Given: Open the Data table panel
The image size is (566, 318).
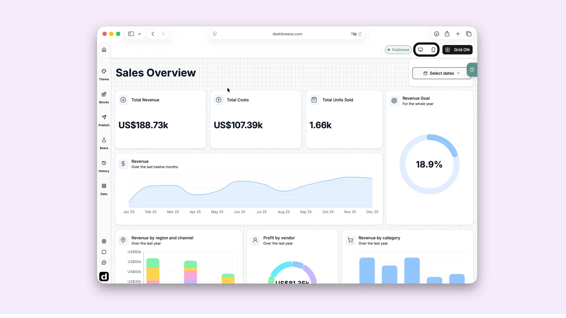Looking at the screenshot, I should point(104,189).
